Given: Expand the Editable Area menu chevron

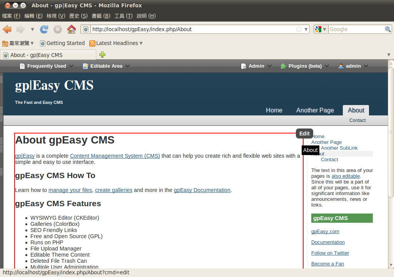Looking at the screenshot, I should click(128, 66).
